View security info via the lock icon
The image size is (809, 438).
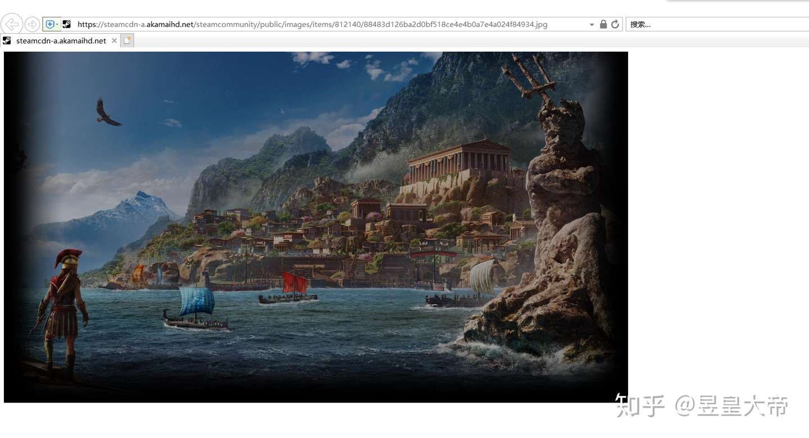point(603,24)
